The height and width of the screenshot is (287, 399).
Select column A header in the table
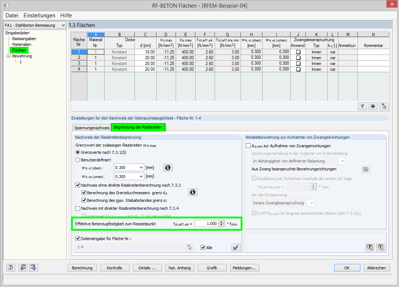point(96,35)
